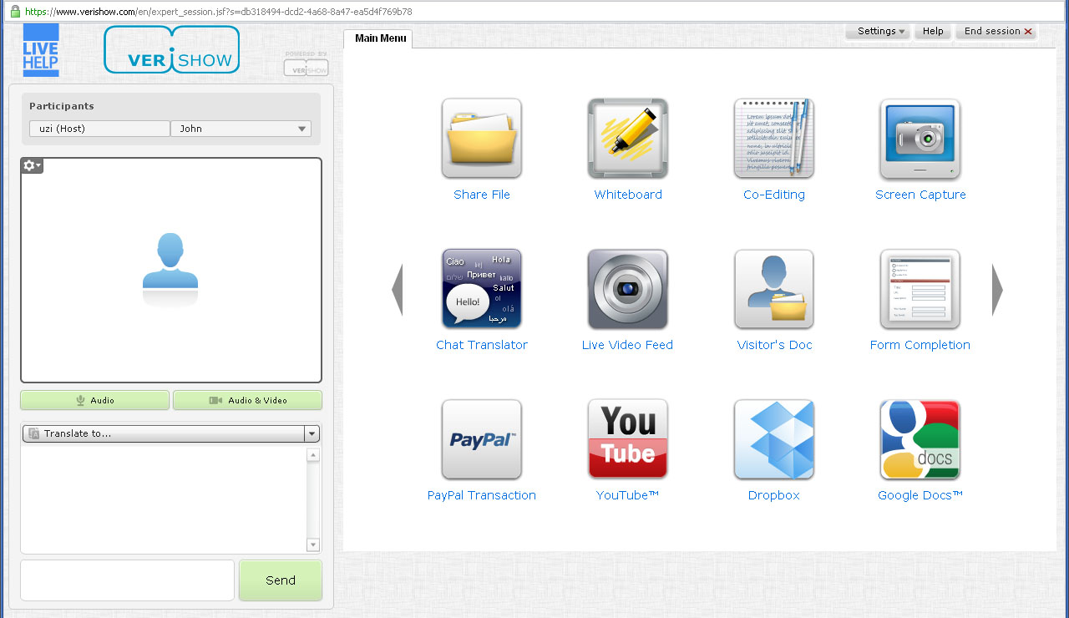Click the Powered by VeriShow badge
This screenshot has height=618, width=1069.
click(307, 63)
